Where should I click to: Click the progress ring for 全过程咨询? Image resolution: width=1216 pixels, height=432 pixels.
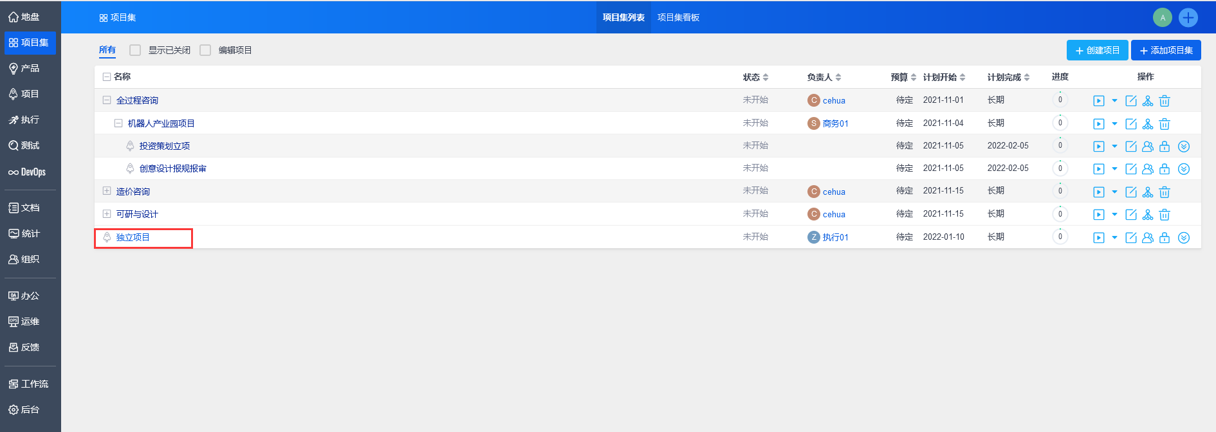pos(1060,100)
